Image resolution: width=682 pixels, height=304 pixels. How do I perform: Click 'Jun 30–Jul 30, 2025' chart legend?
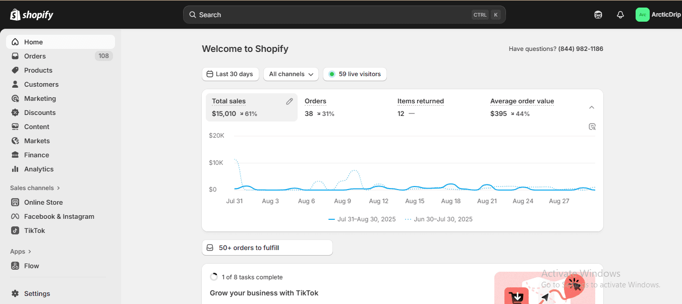(439, 219)
